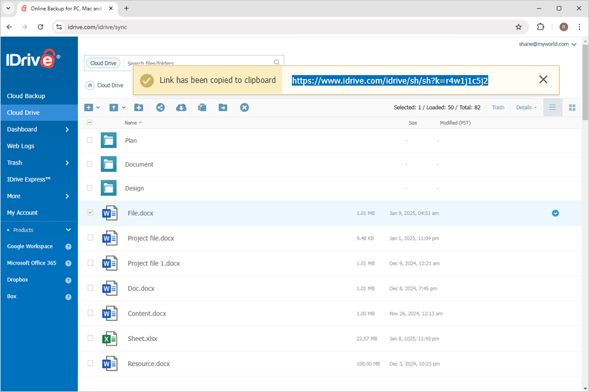The height and width of the screenshot is (392, 589).
Task: Select Cloud Drive in the sidebar
Action: (x=39, y=112)
